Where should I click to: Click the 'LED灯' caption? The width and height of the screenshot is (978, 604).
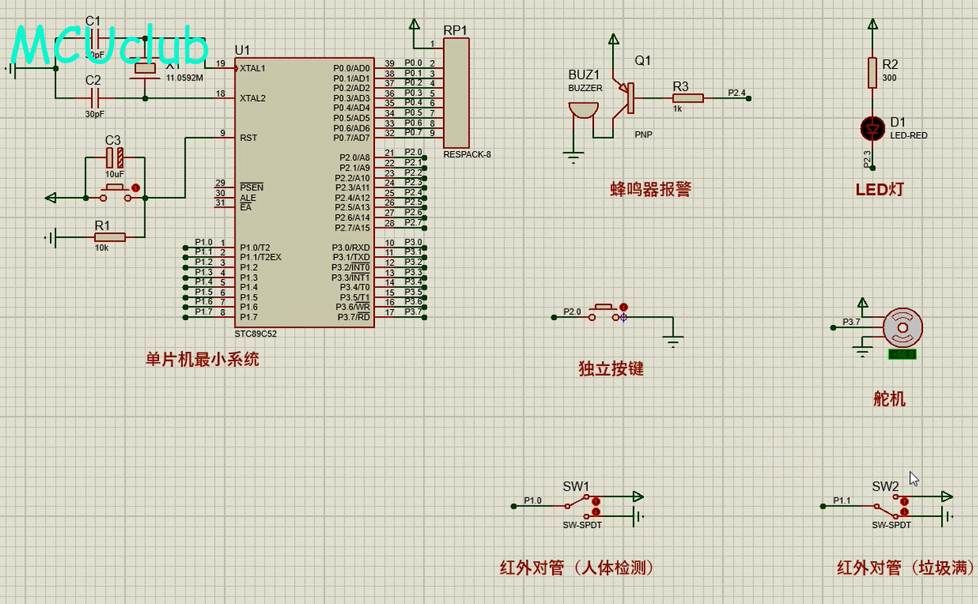[x=880, y=189]
